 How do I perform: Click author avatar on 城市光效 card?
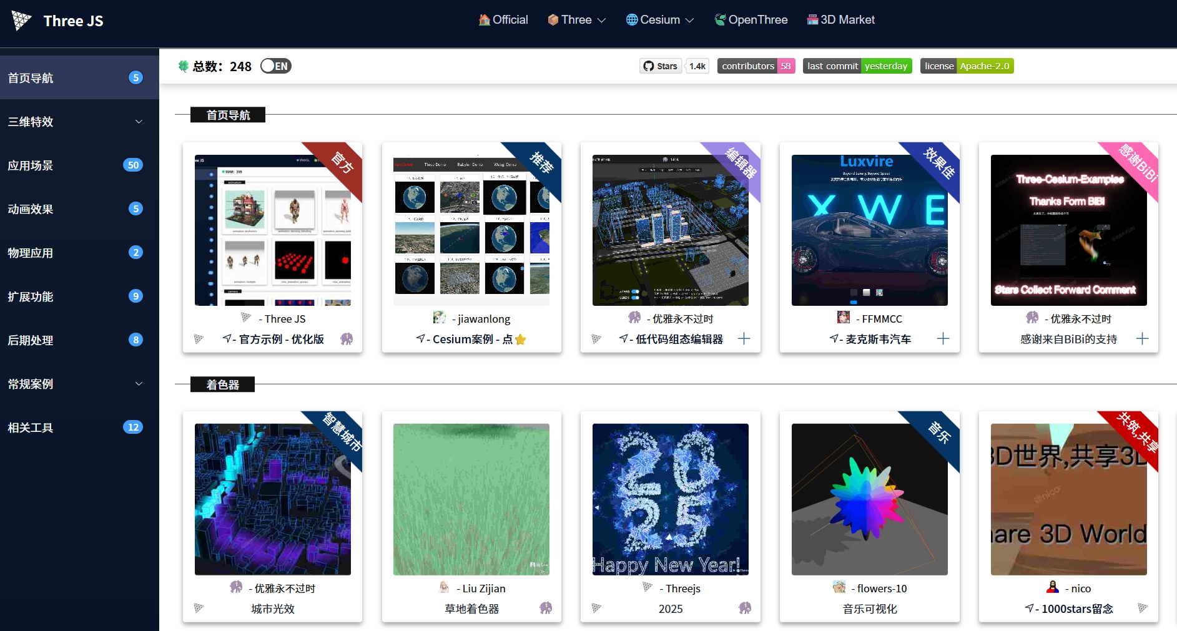236,587
